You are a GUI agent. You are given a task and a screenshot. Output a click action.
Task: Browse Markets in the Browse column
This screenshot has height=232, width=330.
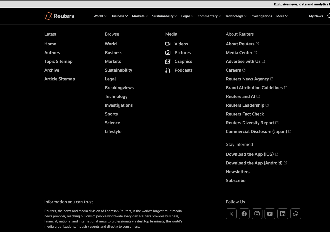coord(113,61)
